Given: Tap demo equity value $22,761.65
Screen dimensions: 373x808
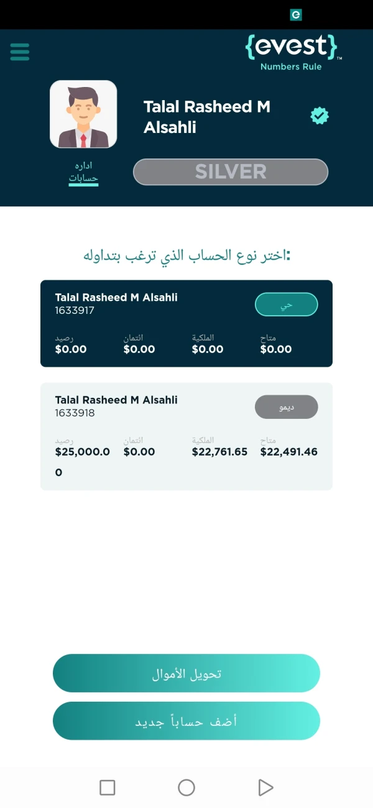Looking at the screenshot, I should [x=219, y=452].
